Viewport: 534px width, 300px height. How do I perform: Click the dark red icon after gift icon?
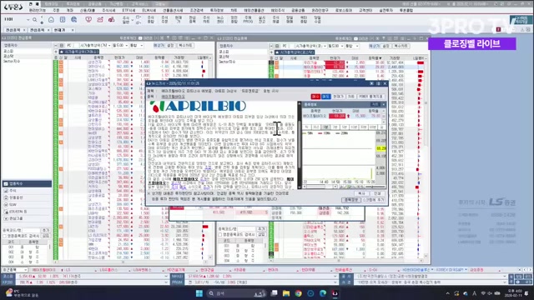click(x=111, y=20)
